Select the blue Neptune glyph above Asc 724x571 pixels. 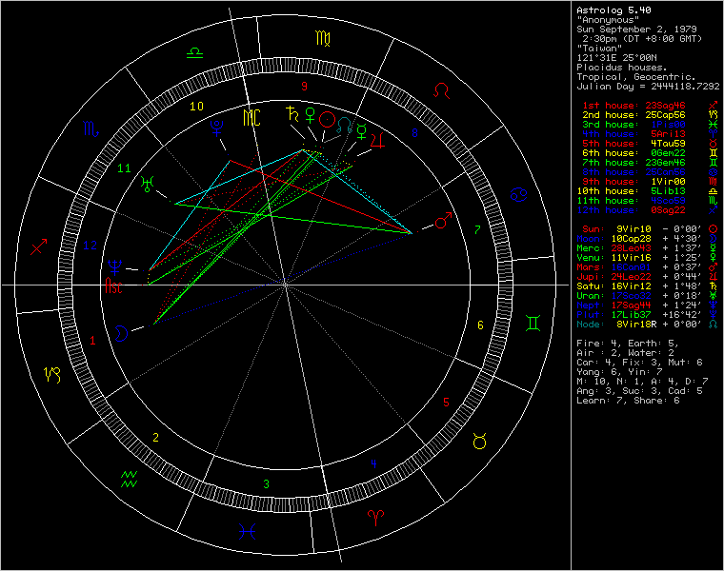[113, 267]
